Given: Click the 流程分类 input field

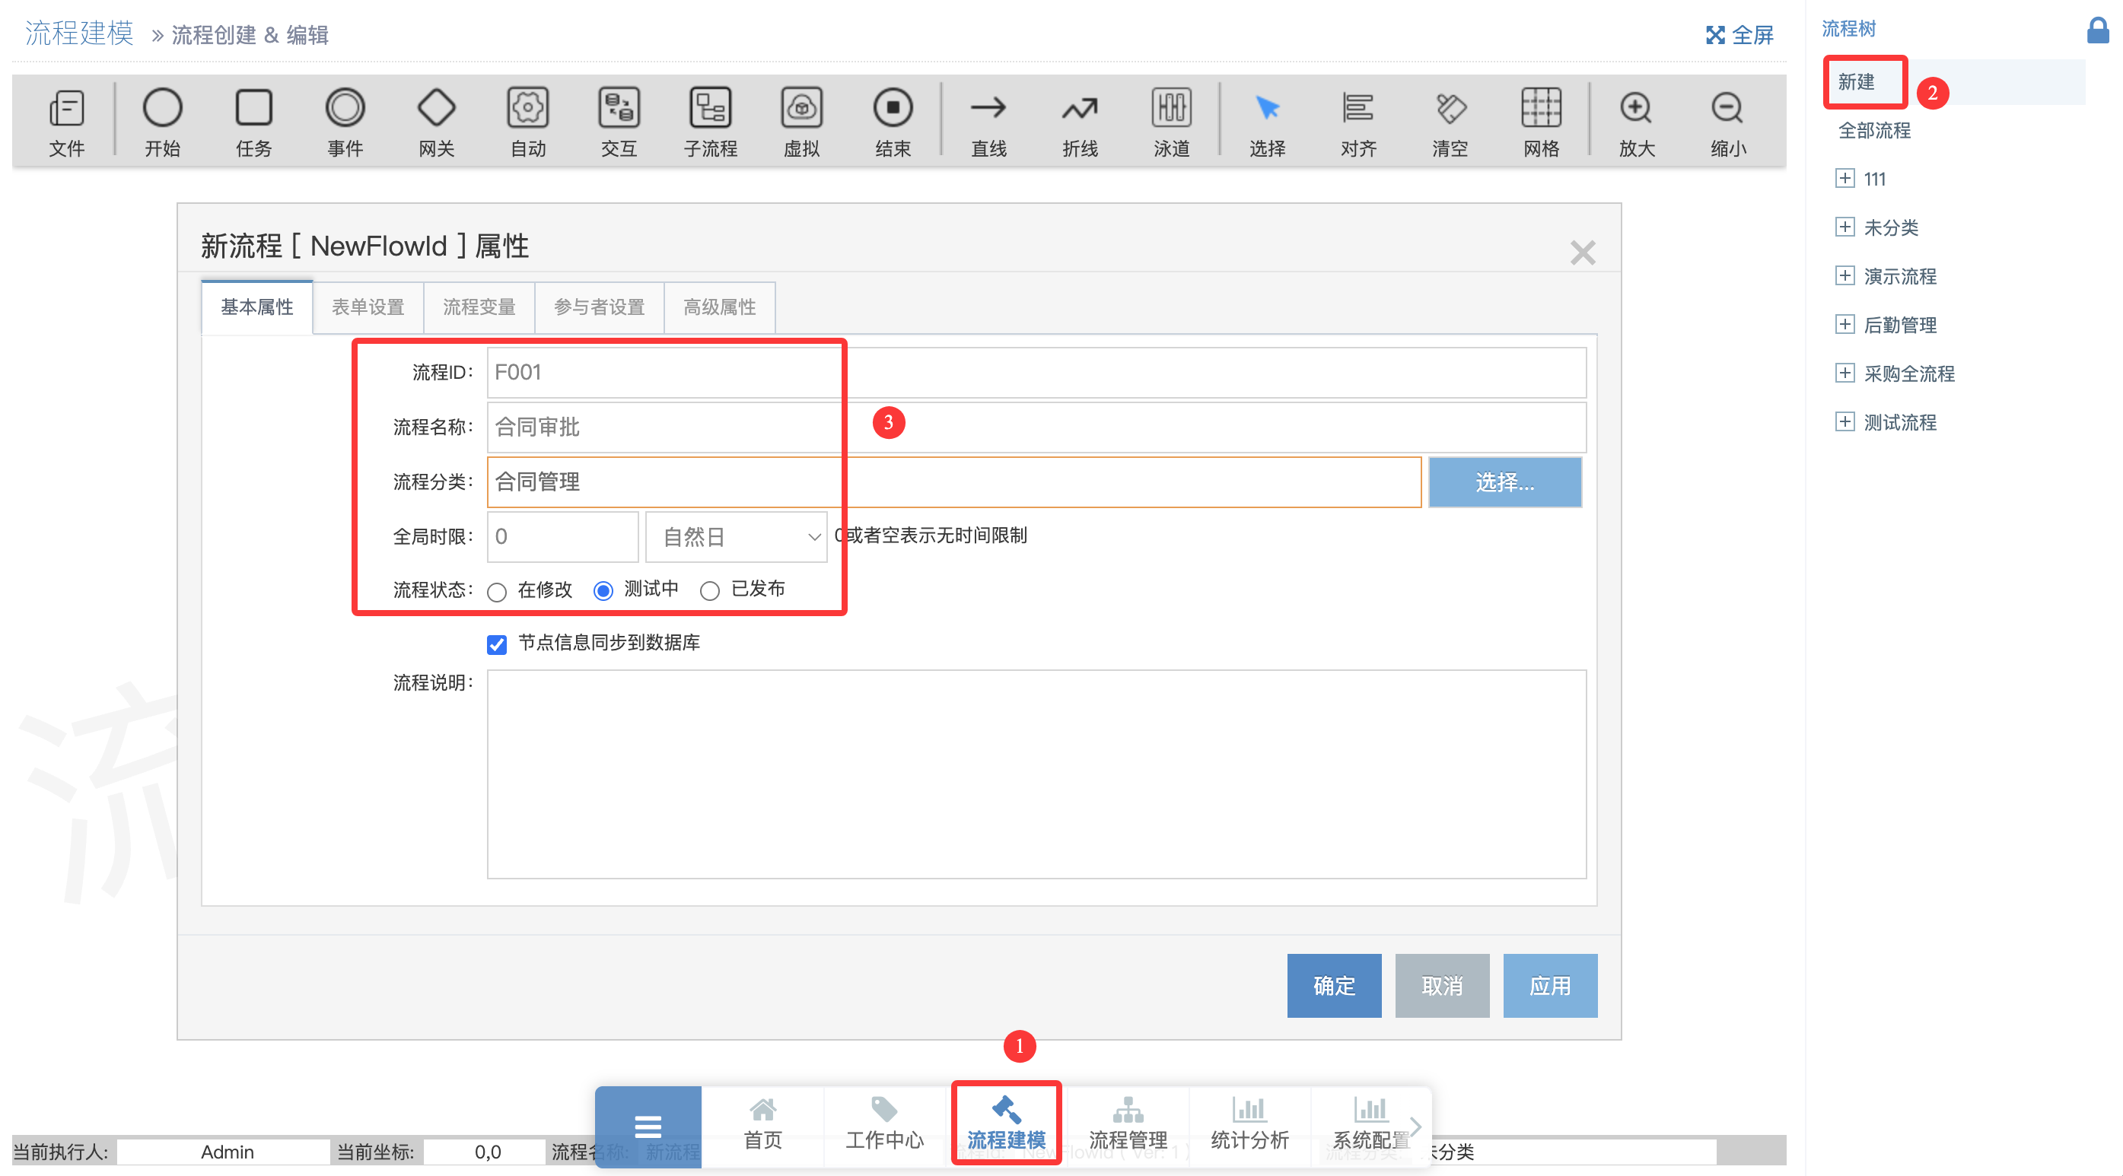Looking at the screenshot, I should (x=953, y=482).
